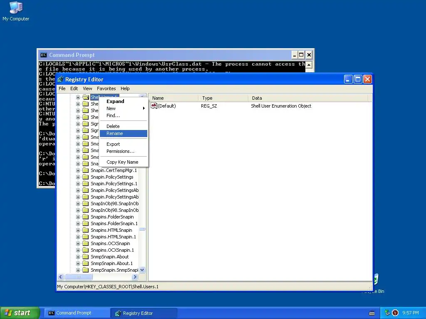Select SnapInObj98.SnapInOb first tree row
Screen dimensions: 426x319
click(x=114, y=204)
